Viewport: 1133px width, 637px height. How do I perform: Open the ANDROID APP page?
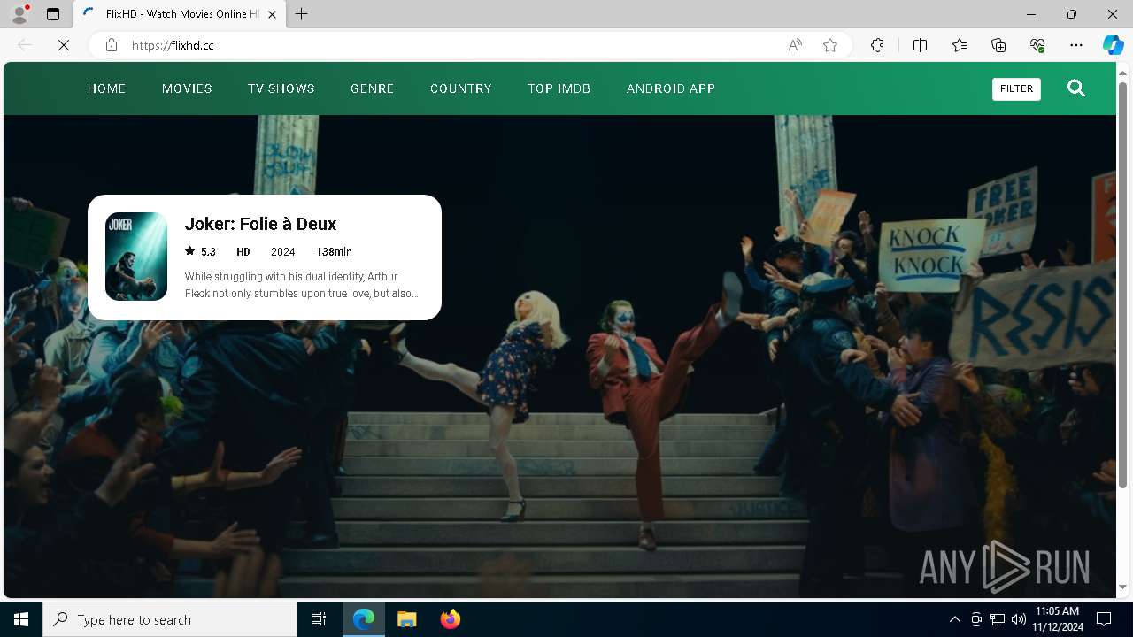(671, 88)
